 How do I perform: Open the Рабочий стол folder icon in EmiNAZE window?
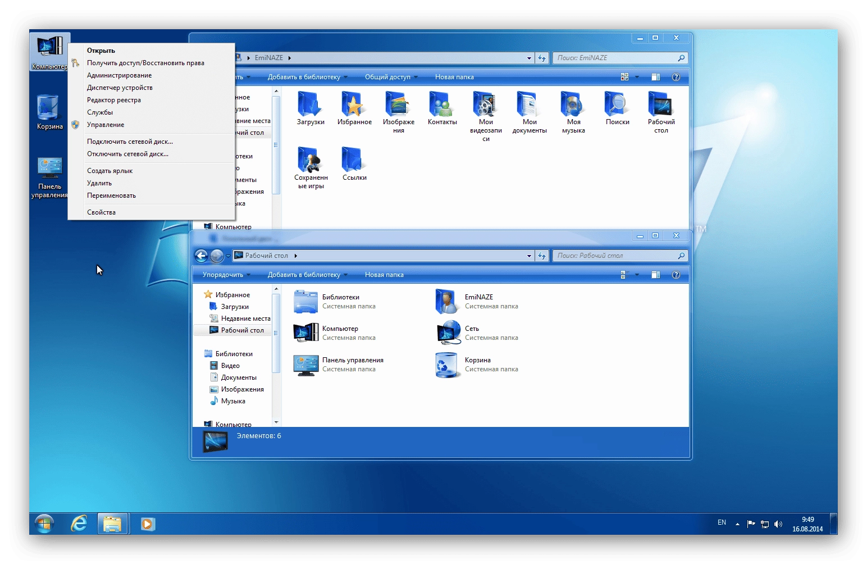[661, 104]
